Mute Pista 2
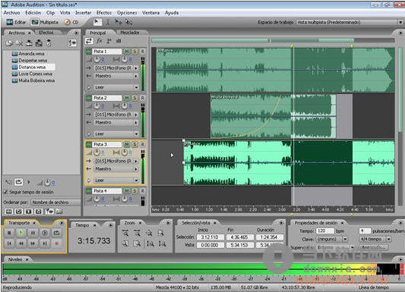 (126, 98)
